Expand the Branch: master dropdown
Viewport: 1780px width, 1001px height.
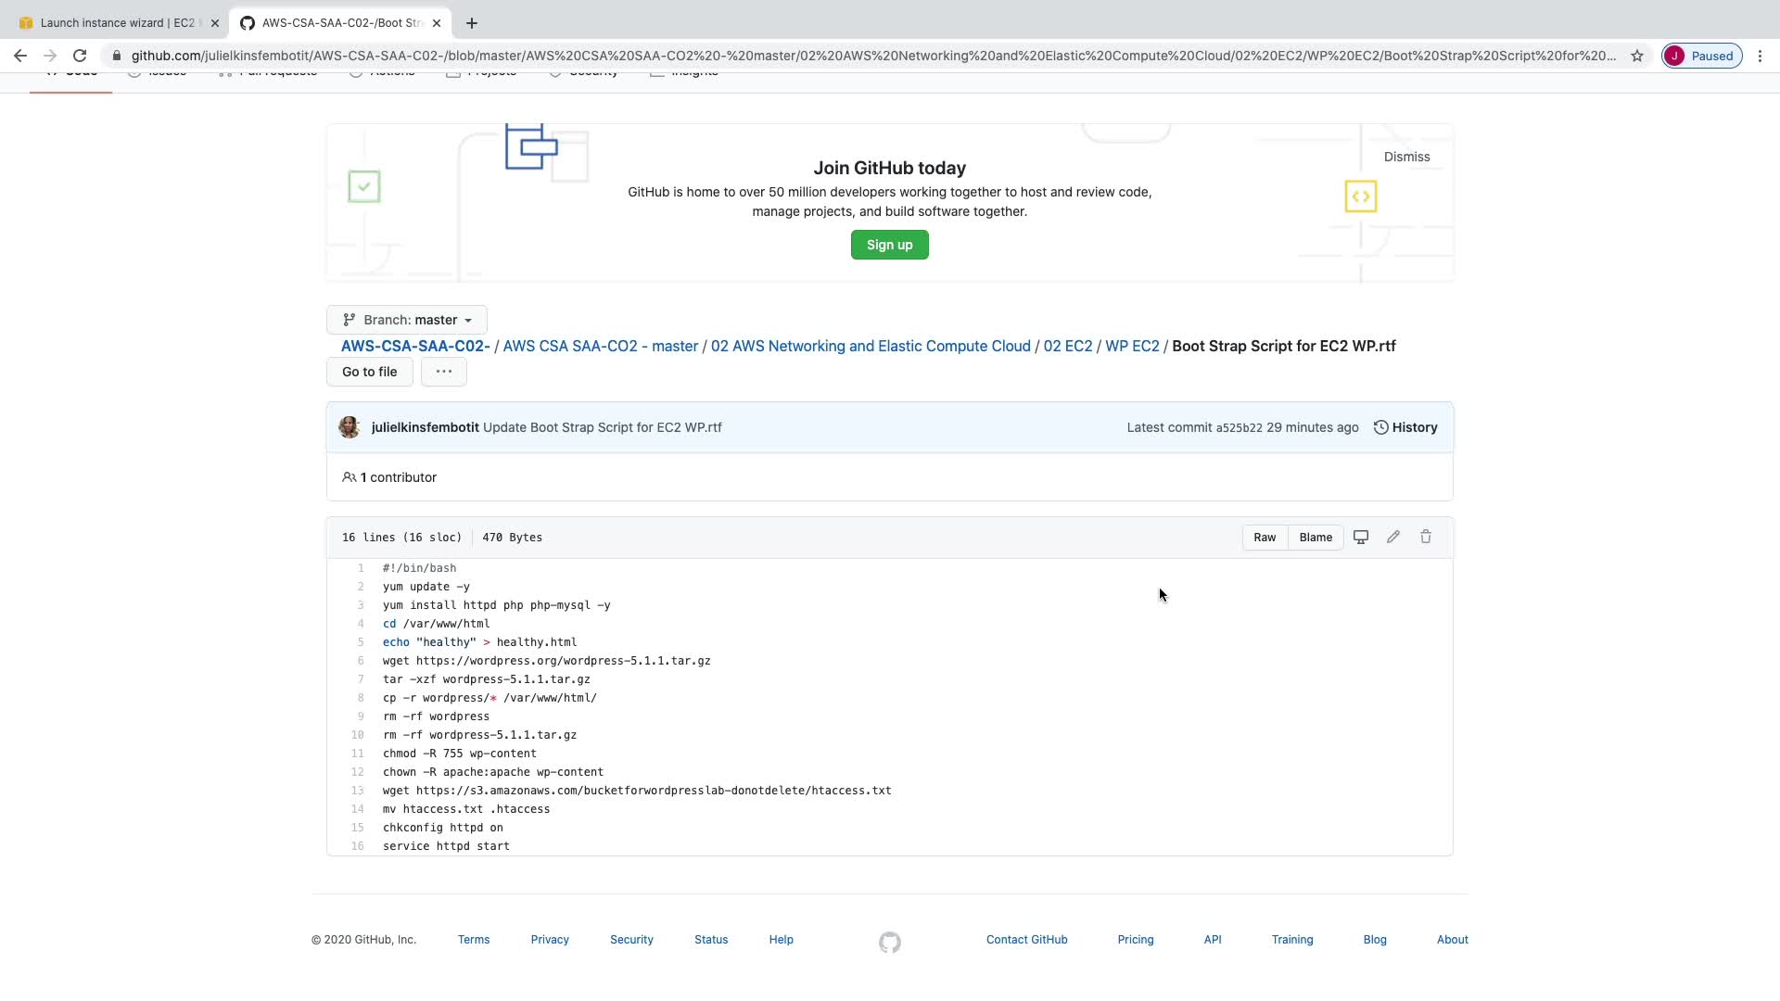coord(407,320)
